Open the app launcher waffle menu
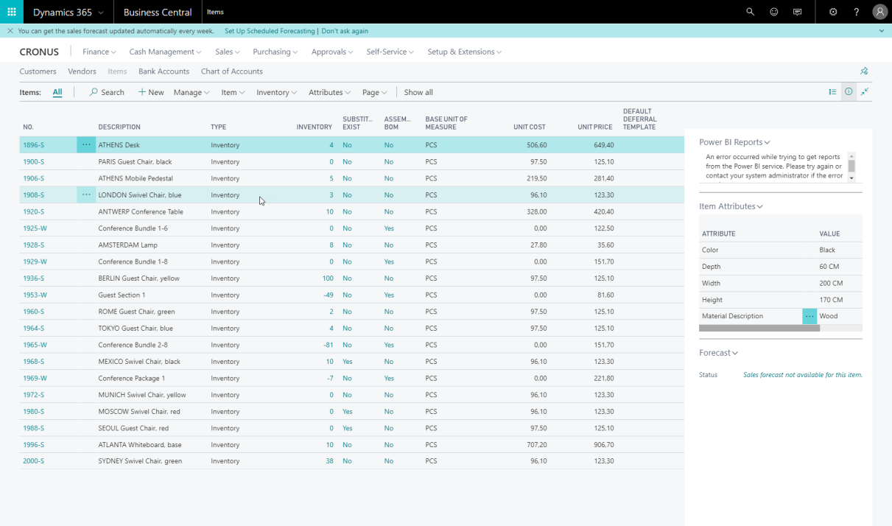The height and width of the screenshot is (526, 892). tap(12, 12)
